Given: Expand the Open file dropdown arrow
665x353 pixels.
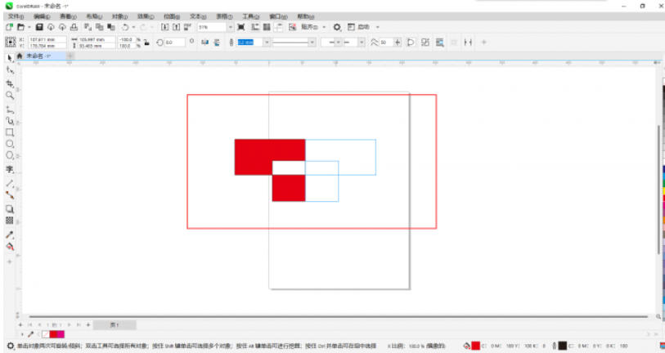Looking at the screenshot, I should click(x=29, y=27).
